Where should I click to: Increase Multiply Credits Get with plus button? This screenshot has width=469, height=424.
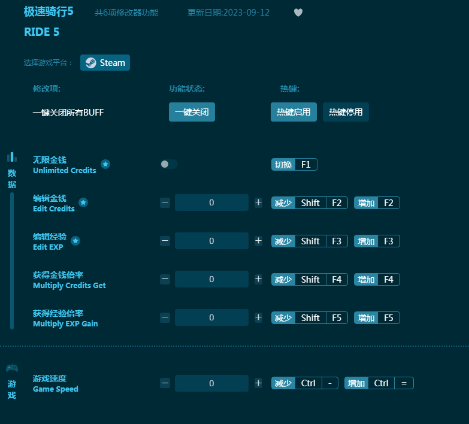click(258, 279)
